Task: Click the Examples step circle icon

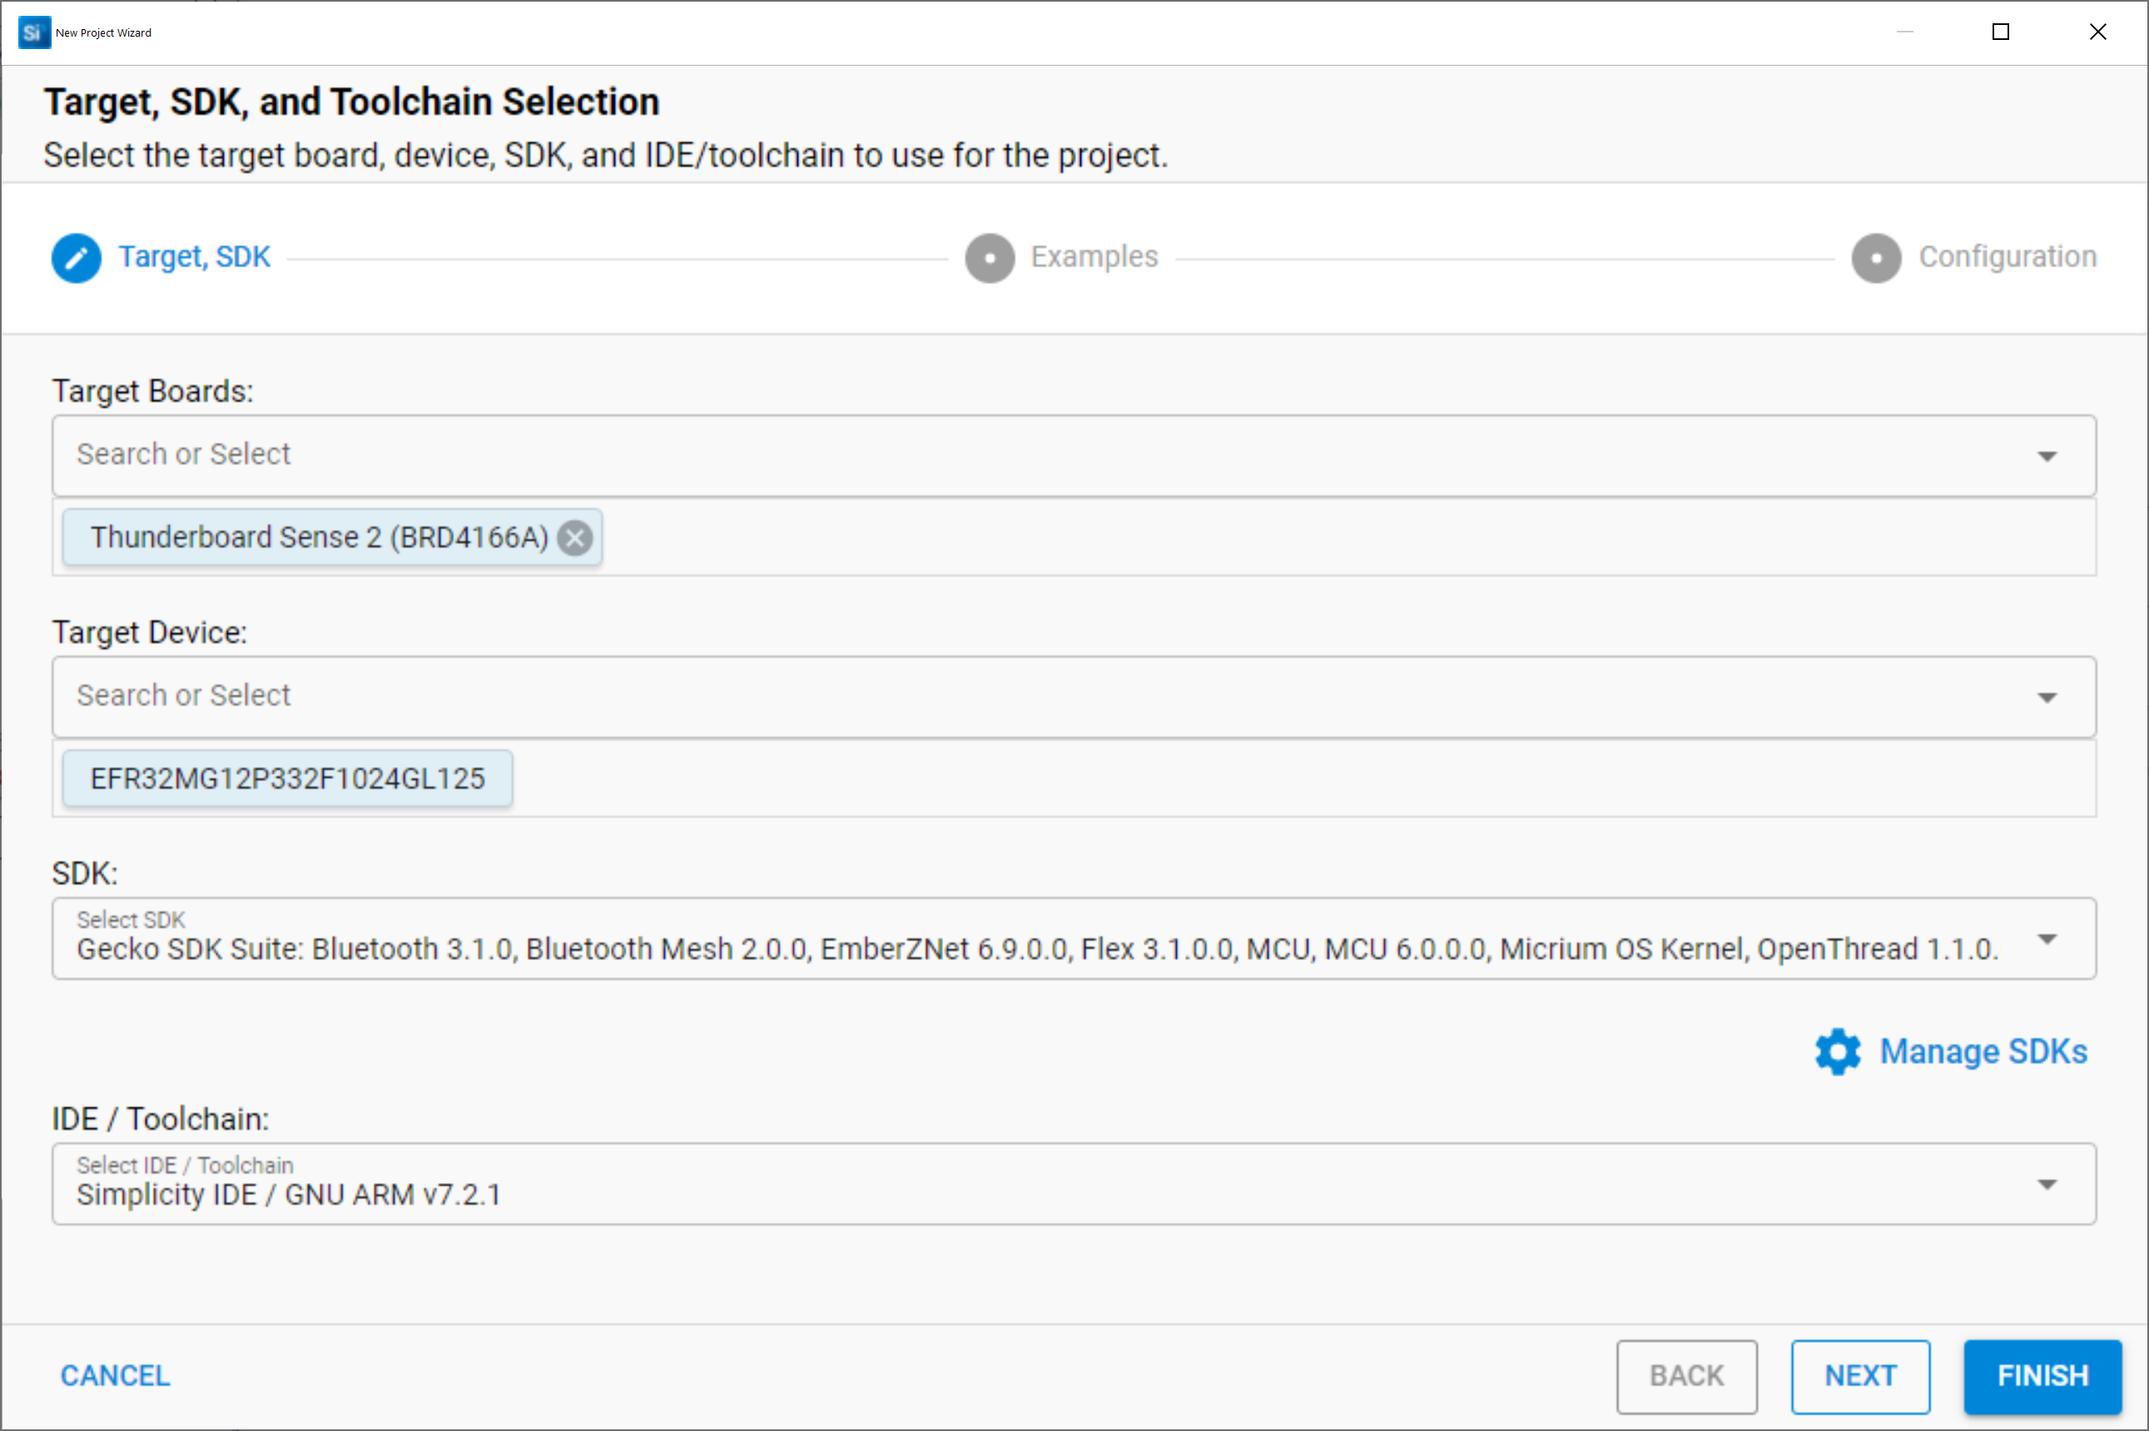Action: click(x=990, y=258)
